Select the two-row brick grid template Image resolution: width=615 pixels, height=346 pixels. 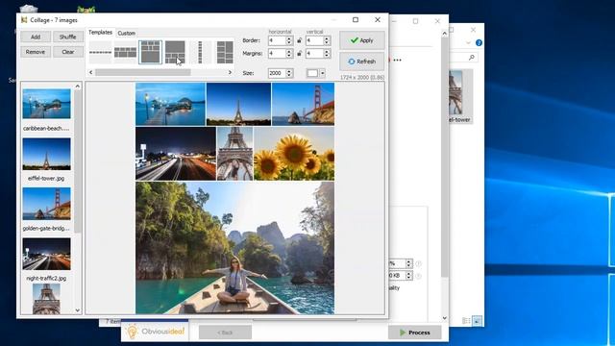[x=126, y=52]
